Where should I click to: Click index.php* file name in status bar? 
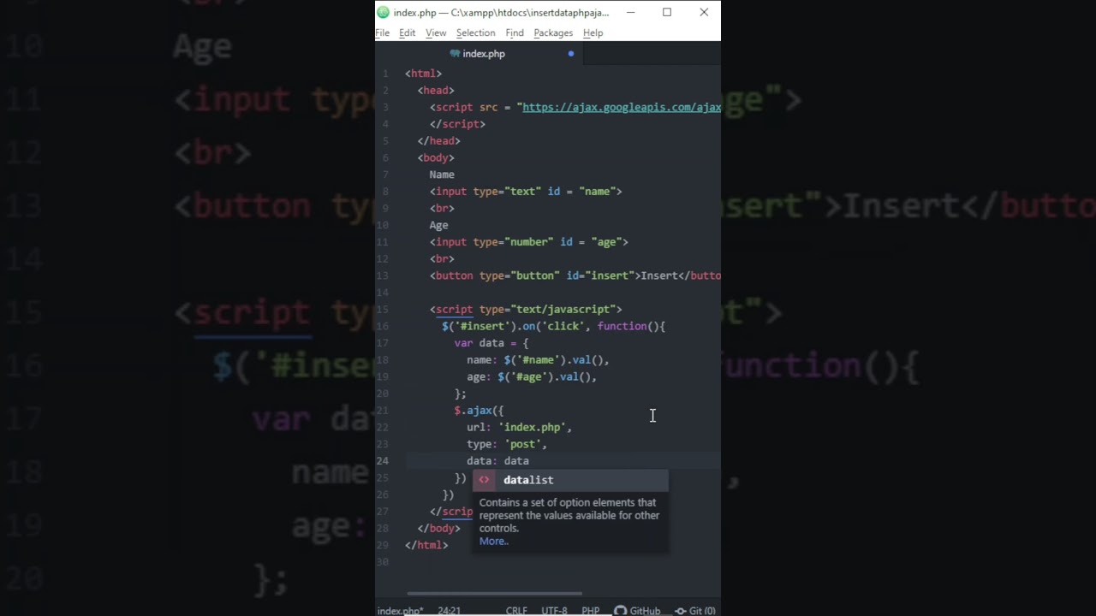[x=401, y=610]
